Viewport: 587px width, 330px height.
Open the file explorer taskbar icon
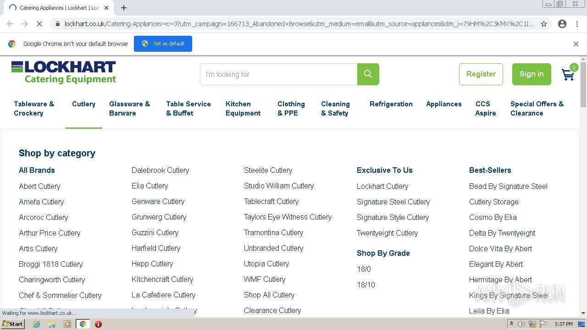(x=52, y=324)
